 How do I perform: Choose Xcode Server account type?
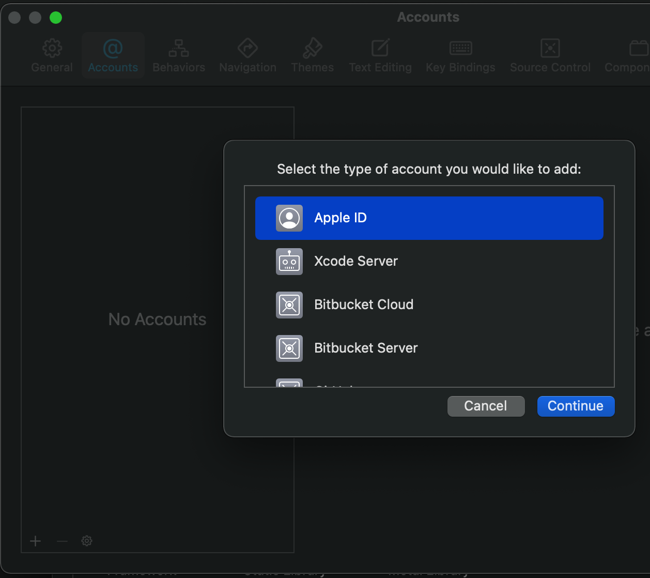(429, 261)
